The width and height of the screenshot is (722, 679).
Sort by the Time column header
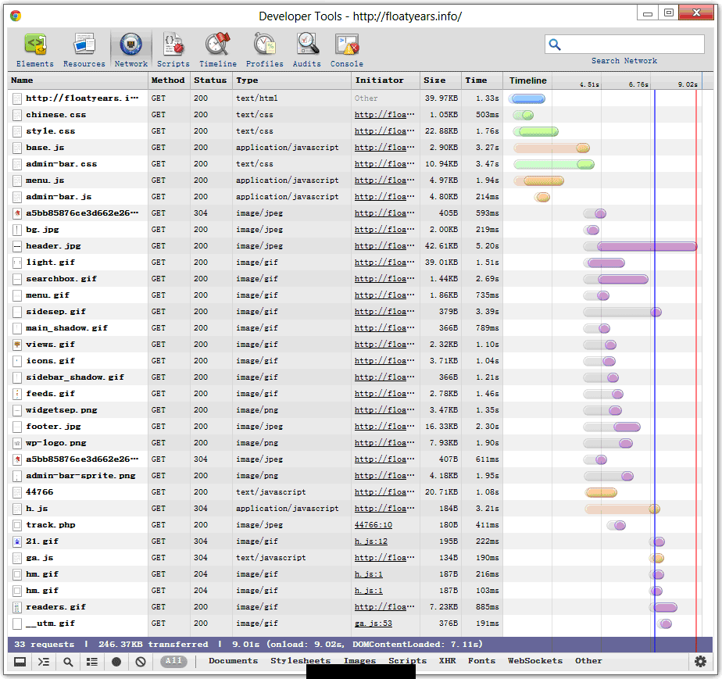pos(481,80)
